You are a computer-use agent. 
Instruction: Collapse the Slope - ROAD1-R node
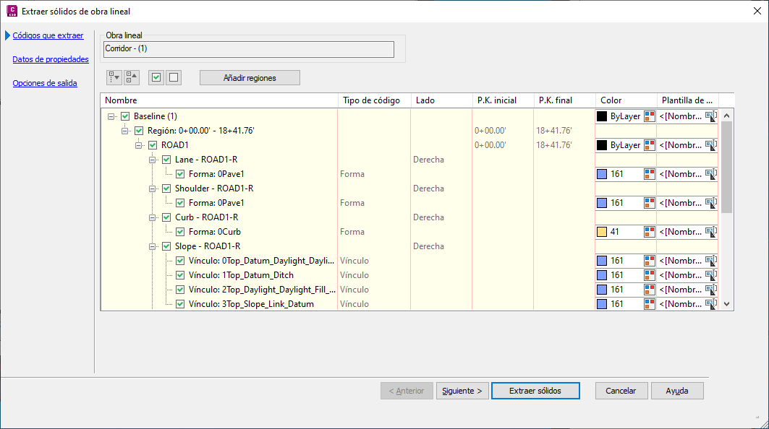click(153, 246)
